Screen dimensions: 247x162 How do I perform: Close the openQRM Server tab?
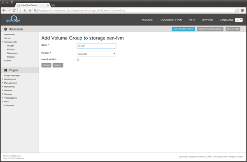[x=48, y=5]
